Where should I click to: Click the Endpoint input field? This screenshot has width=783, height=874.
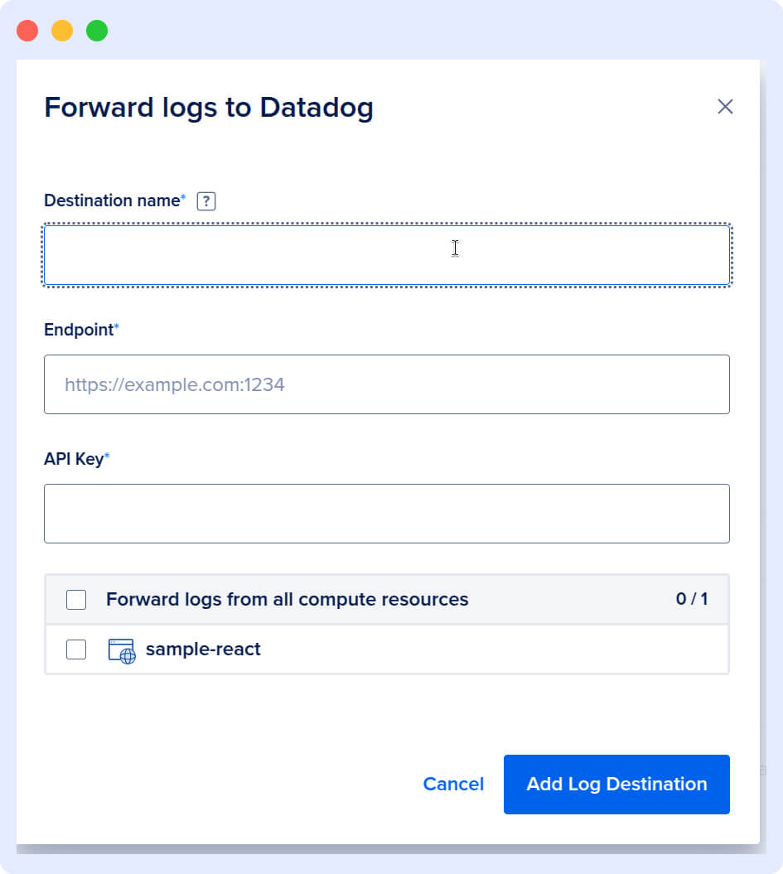(x=386, y=384)
